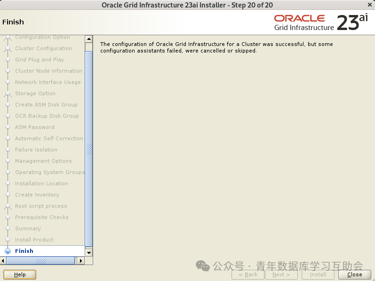The width and height of the screenshot is (375, 281).
Task: Click the Help button
Action: (x=20, y=274)
